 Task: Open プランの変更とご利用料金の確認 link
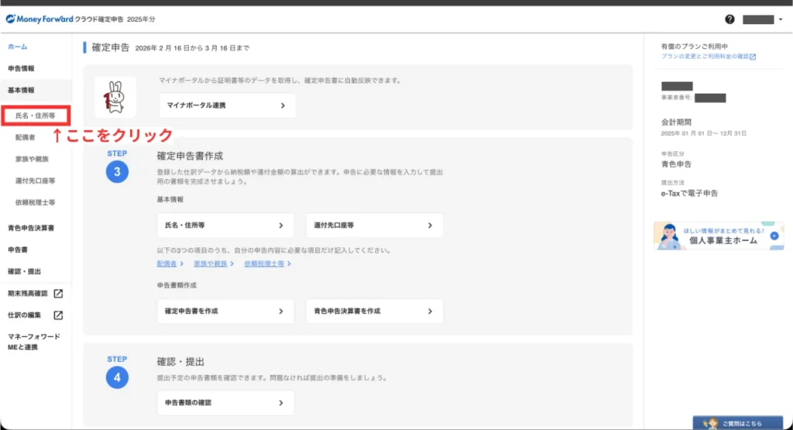click(705, 56)
